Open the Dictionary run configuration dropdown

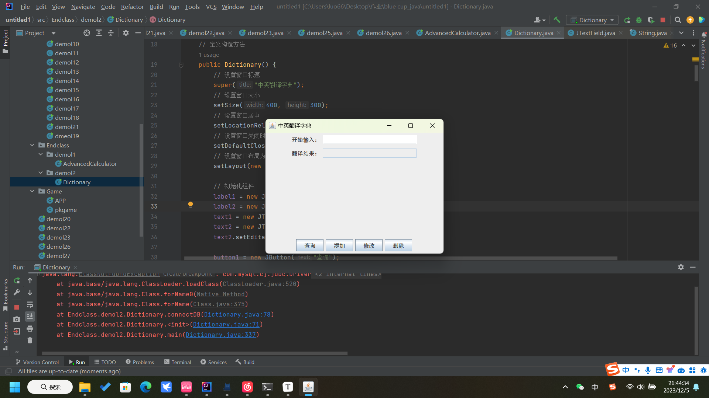(592, 20)
